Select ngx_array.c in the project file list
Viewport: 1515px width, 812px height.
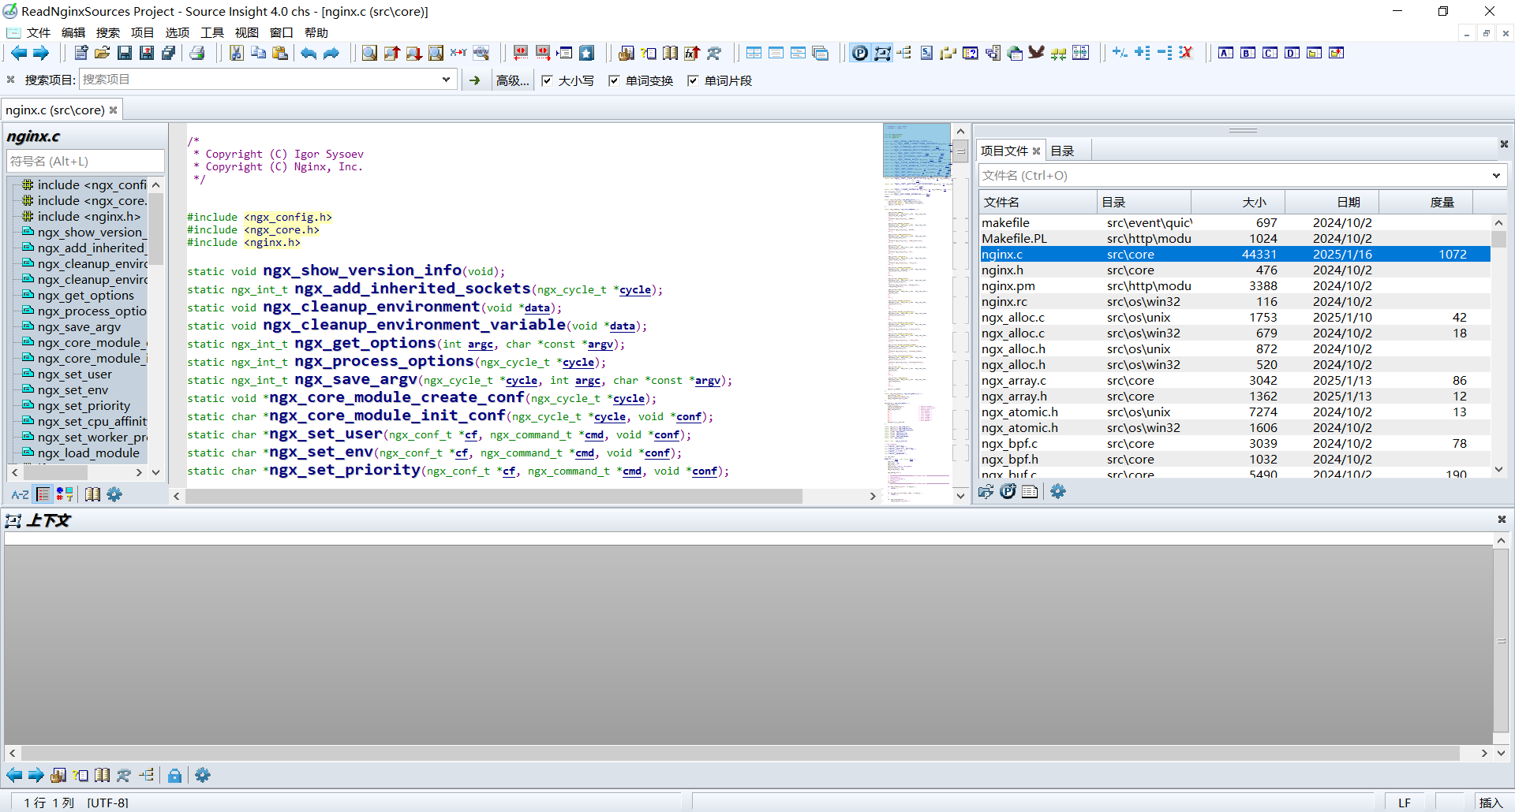(x=1235, y=380)
